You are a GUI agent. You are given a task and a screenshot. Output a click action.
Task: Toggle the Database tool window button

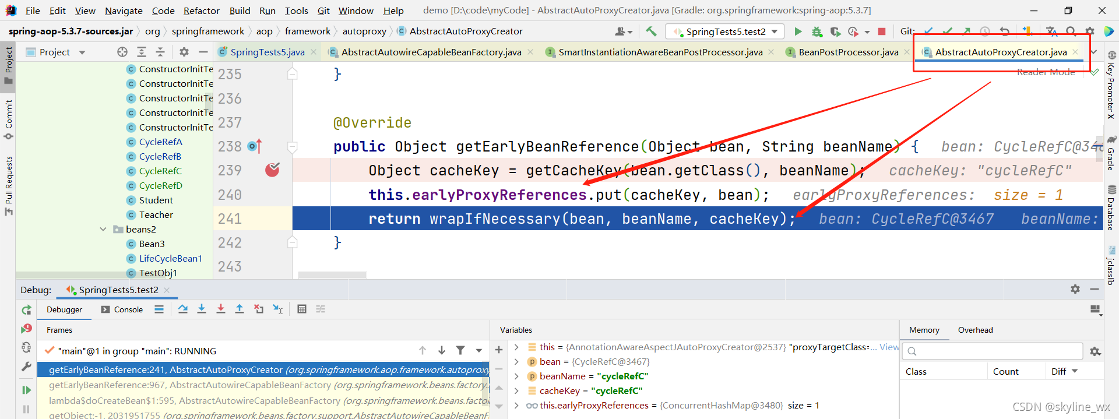pos(1111,207)
